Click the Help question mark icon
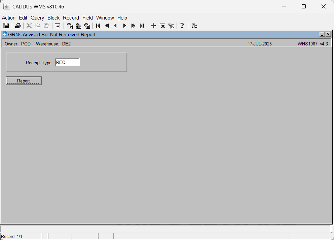 182,26
